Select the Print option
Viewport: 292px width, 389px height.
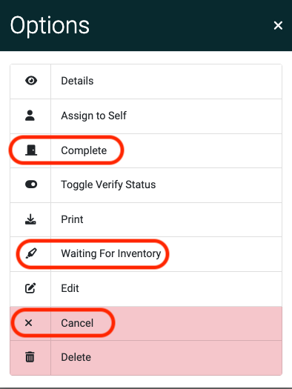point(146,219)
